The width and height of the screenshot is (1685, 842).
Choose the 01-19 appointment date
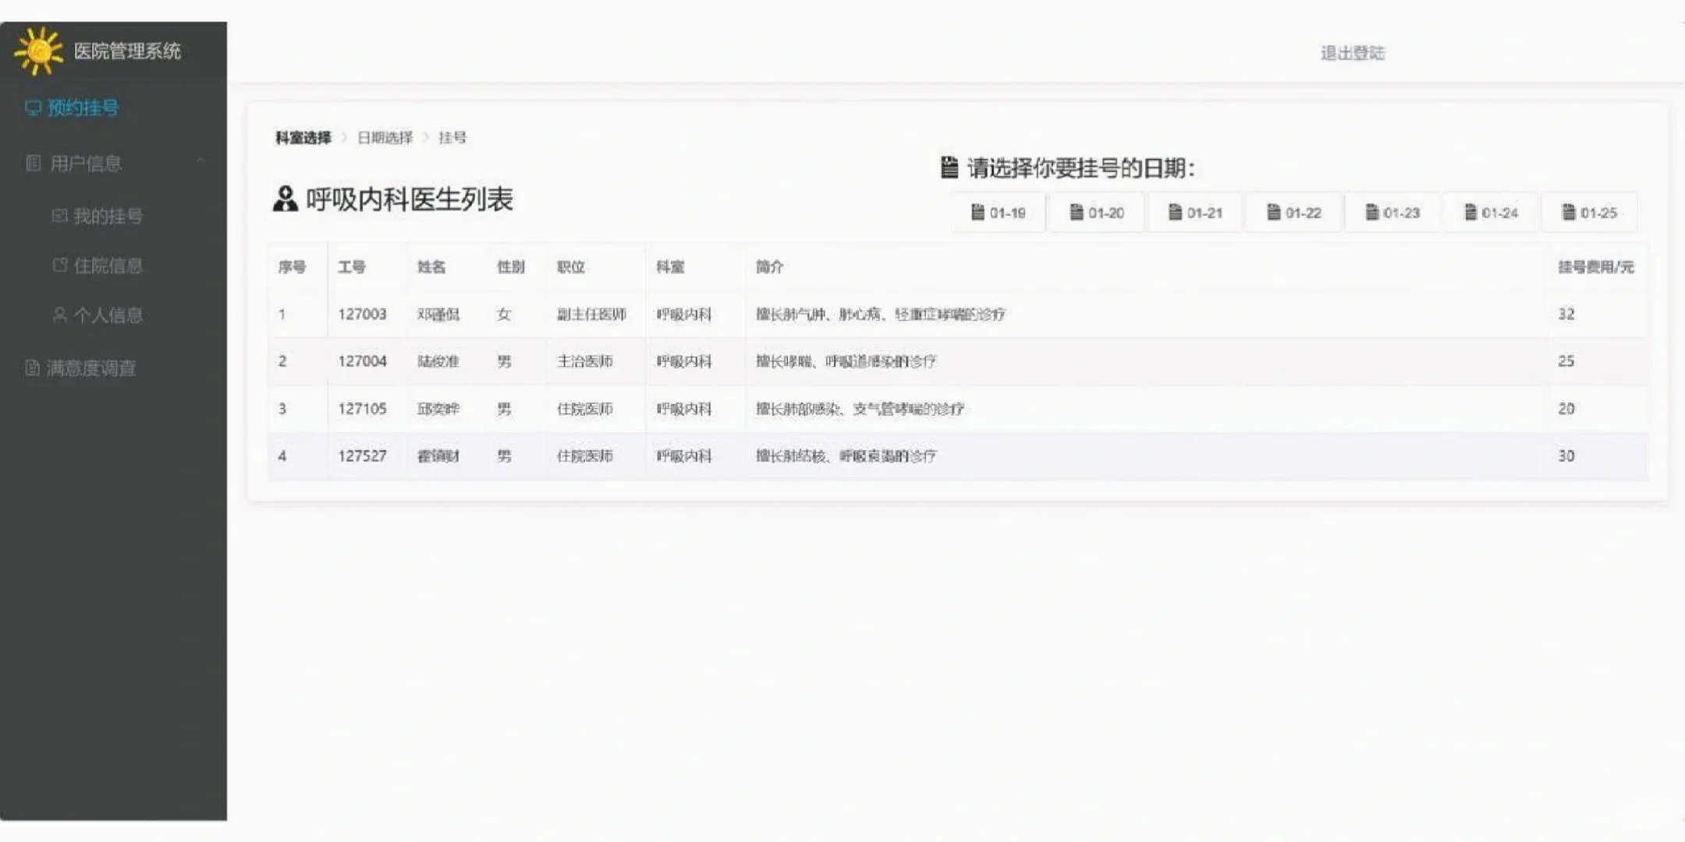[999, 211]
